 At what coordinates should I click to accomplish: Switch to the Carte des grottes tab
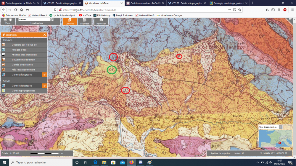[x=21, y=3]
